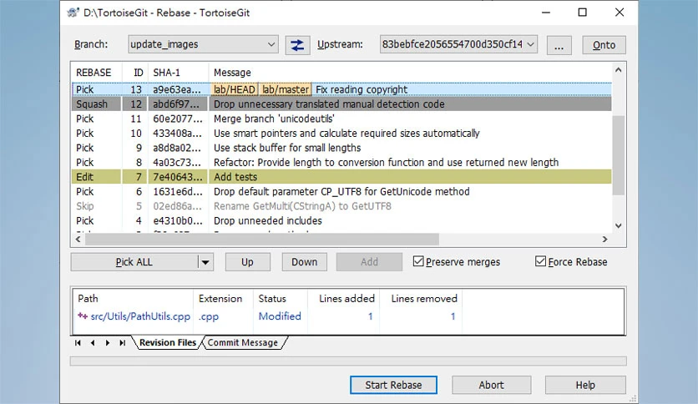The height and width of the screenshot is (404, 698).
Task: Click the Pick ALL button
Action: pos(134,262)
